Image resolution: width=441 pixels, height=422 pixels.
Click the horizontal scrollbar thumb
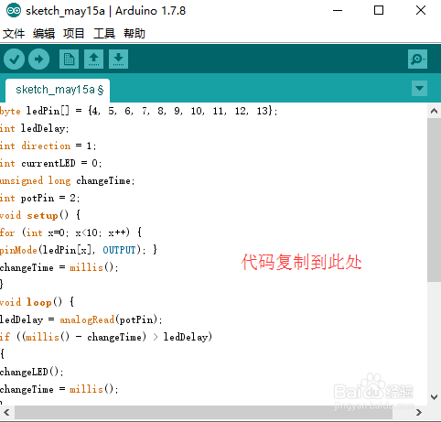pyautogui.click(x=203, y=413)
